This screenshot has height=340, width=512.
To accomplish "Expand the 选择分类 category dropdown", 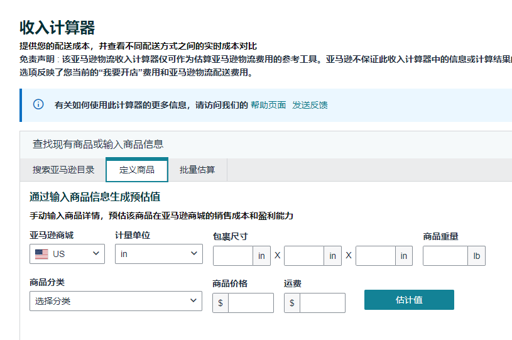I will [116, 301].
